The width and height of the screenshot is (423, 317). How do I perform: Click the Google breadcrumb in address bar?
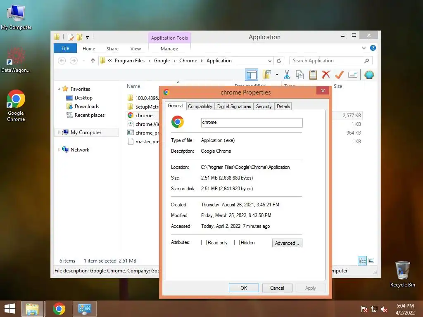click(162, 61)
